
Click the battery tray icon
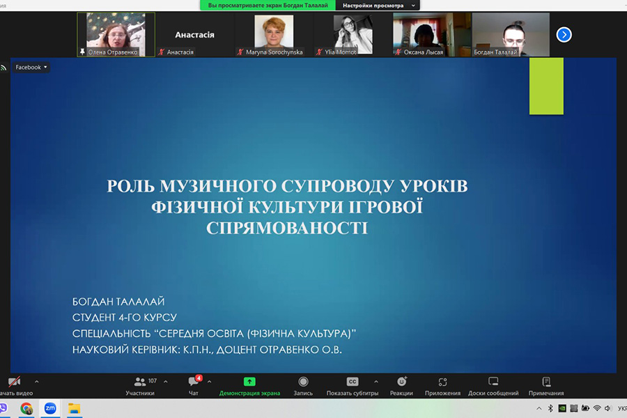585,408
